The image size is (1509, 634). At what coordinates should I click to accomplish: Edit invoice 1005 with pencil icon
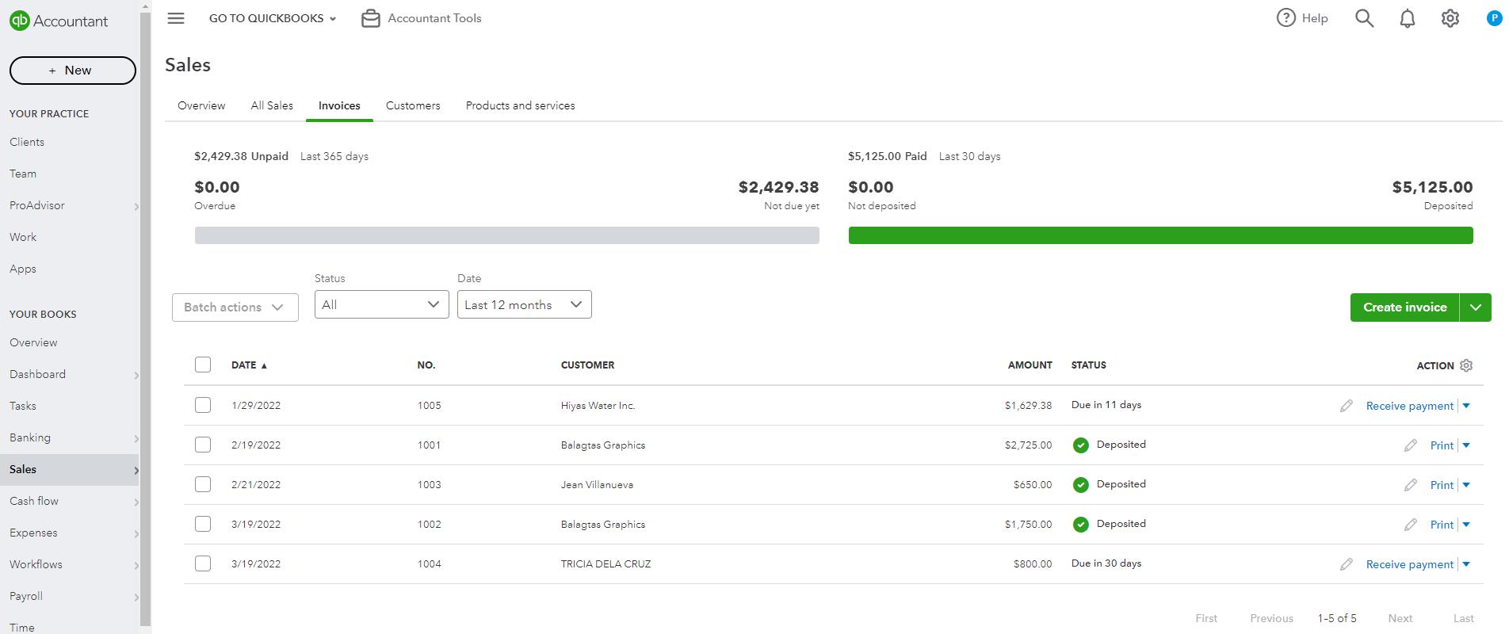coord(1346,406)
